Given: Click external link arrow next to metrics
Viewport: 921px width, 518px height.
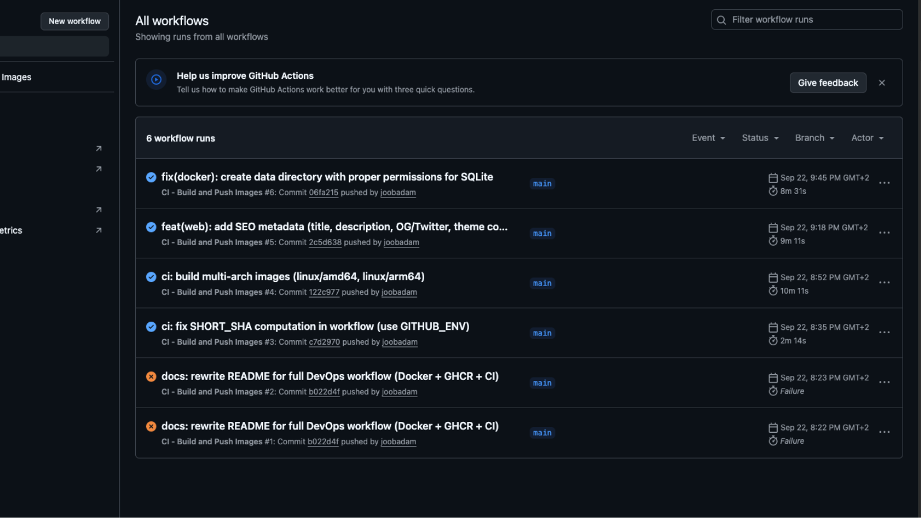Looking at the screenshot, I should [99, 230].
